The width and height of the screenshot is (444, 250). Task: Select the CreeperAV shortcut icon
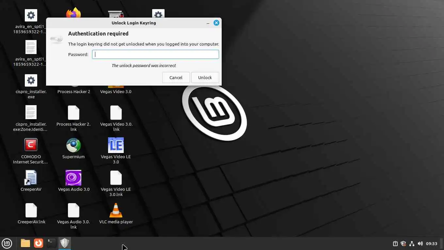[31, 178]
